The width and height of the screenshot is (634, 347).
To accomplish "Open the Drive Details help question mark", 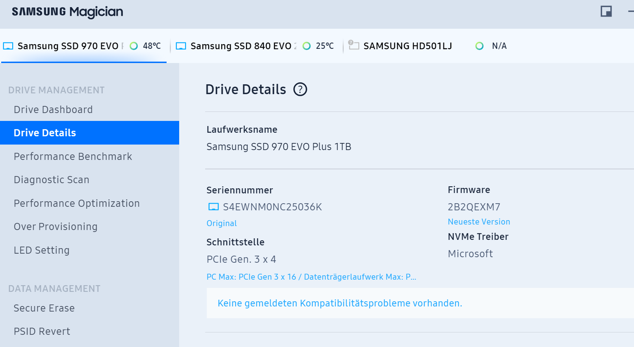I will 300,89.
